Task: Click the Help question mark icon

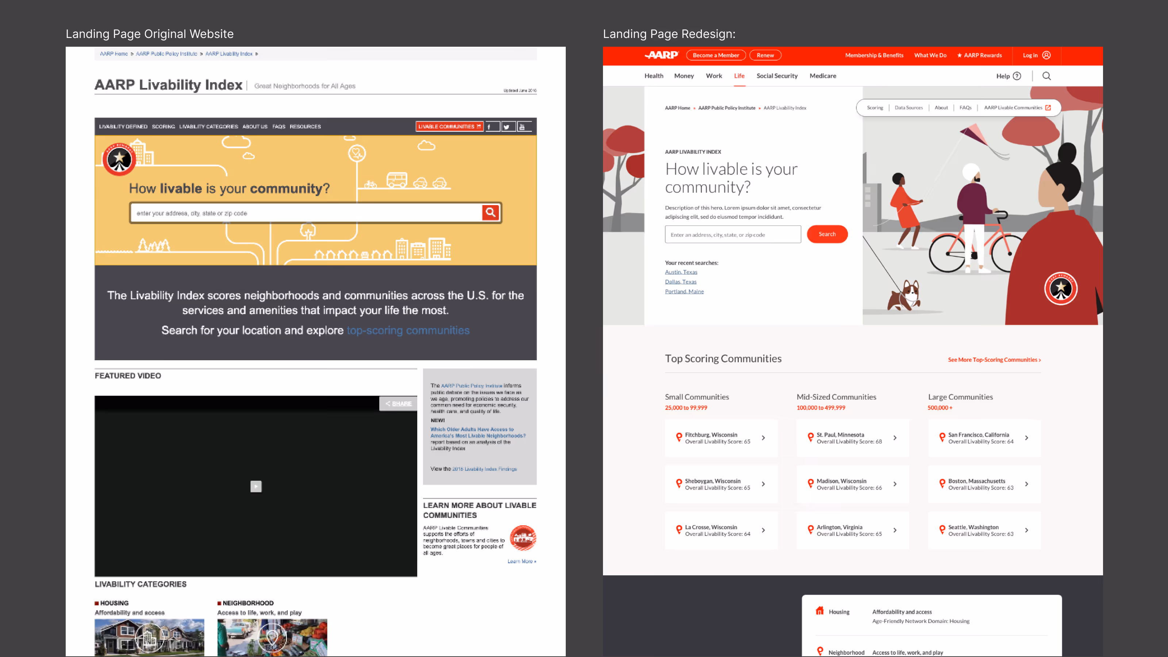Action: coord(1017,76)
